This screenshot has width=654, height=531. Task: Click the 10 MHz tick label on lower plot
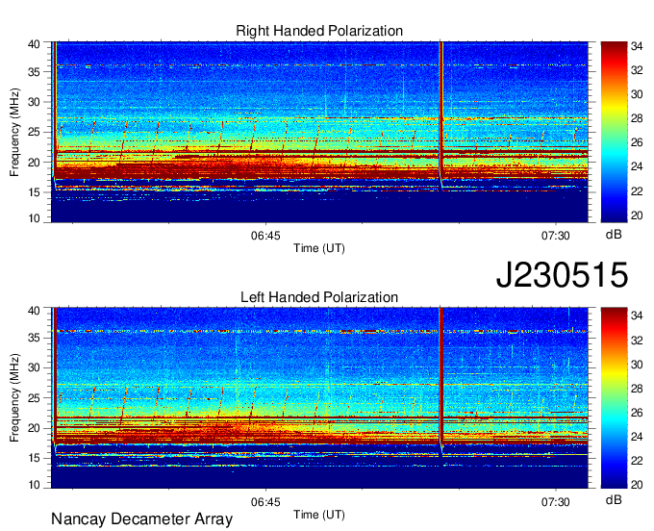pyautogui.click(x=34, y=485)
